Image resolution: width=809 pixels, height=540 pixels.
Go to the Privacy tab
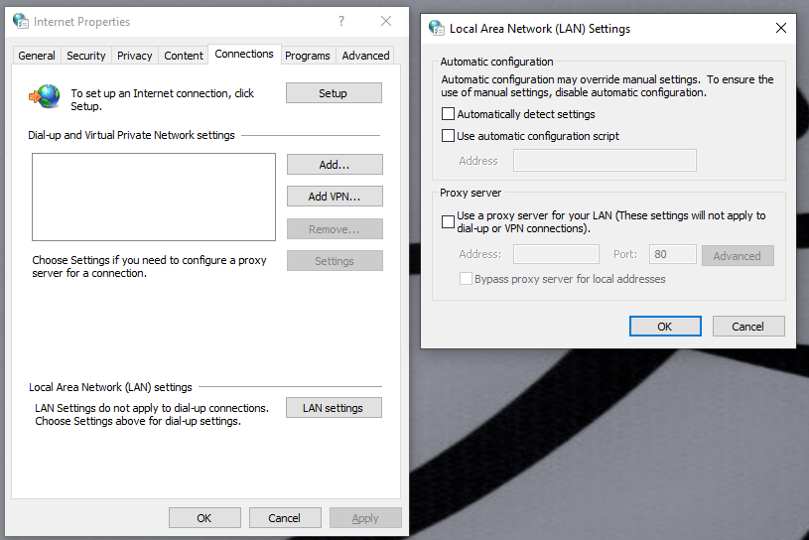(x=135, y=56)
